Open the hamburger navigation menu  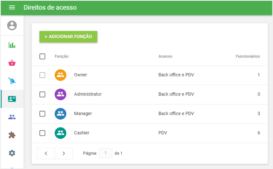pyautogui.click(x=12, y=7)
